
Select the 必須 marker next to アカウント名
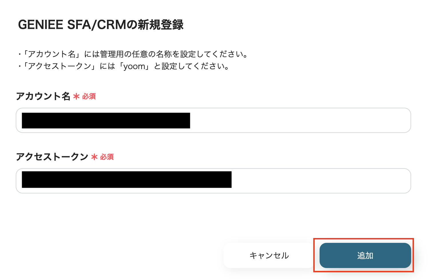(89, 97)
